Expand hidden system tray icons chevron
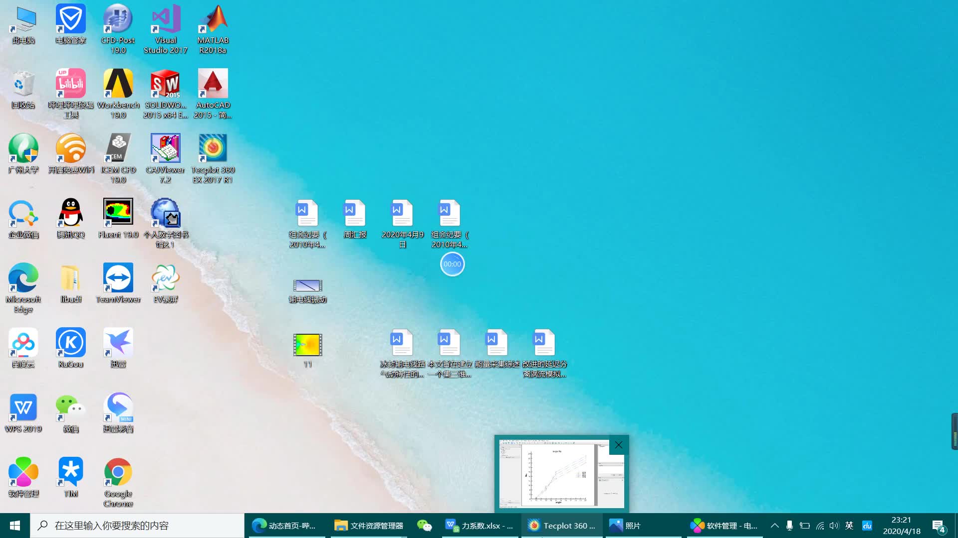The image size is (958, 538). click(774, 526)
